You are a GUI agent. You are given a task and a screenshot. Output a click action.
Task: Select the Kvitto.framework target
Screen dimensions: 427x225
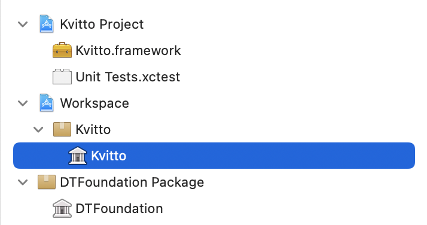click(x=128, y=50)
